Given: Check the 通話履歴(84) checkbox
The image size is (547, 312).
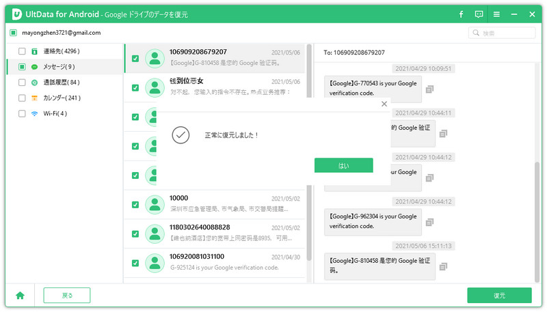Looking at the screenshot, I should pos(22,83).
